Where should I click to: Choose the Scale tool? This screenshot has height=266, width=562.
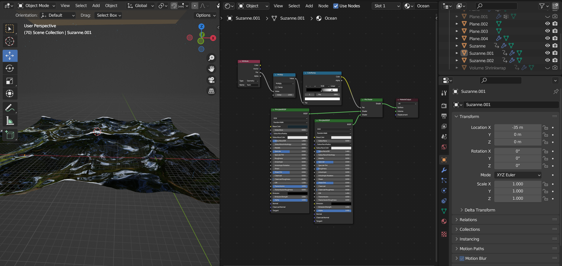pyautogui.click(x=10, y=81)
